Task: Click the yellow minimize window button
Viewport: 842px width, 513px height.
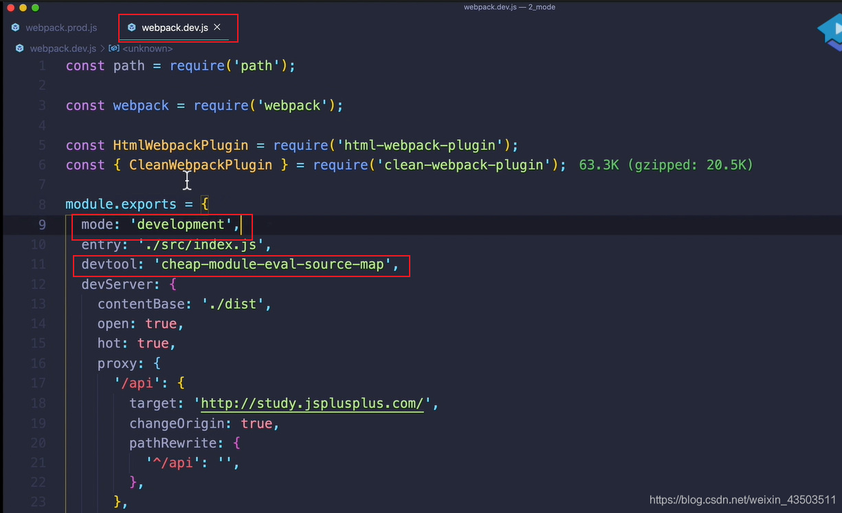Action: tap(23, 8)
